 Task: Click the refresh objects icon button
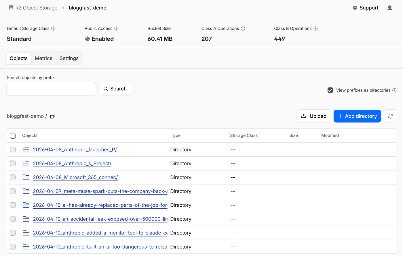(x=390, y=116)
